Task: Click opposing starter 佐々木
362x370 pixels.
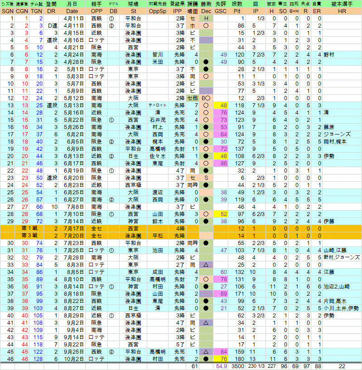Action: pos(158,156)
